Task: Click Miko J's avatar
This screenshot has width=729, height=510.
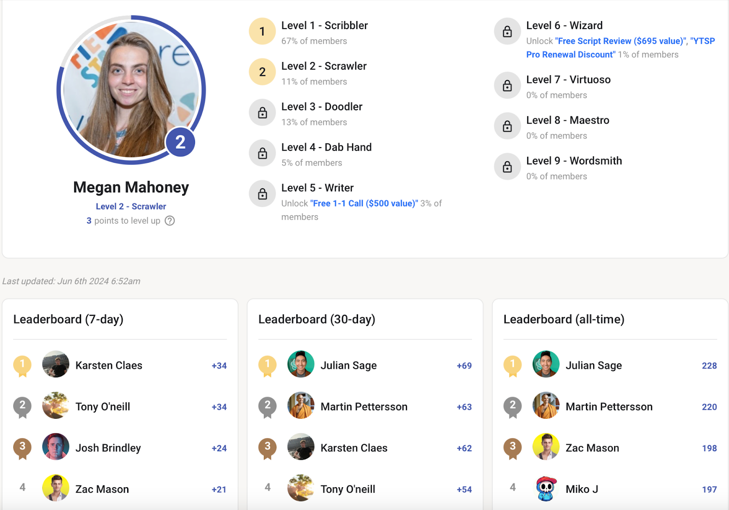Action: (x=546, y=488)
